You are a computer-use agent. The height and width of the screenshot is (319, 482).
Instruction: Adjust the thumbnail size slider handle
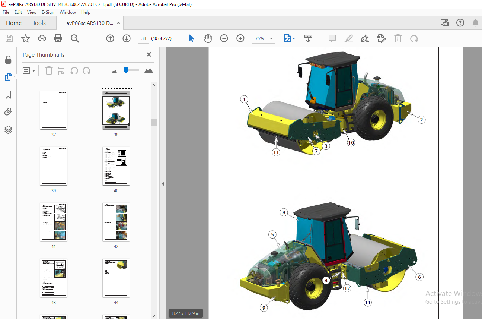[126, 70]
